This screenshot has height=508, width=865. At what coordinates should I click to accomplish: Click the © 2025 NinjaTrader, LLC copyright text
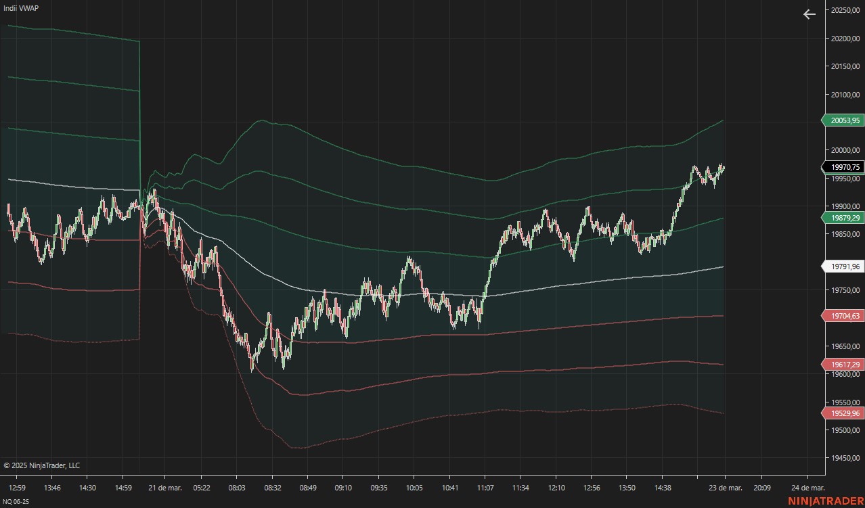[x=42, y=465]
